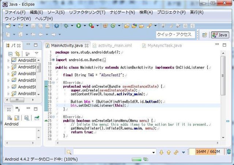This screenshot has width=234, height=165.
Task: Click the Debug bug icon
Action: pos(66,26)
